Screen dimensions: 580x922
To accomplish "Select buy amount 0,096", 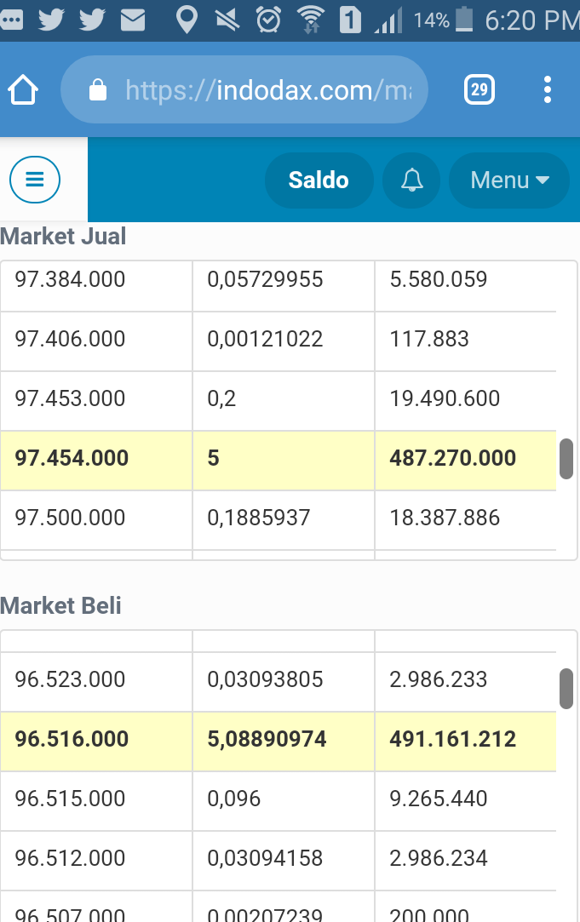I will 233,799.
